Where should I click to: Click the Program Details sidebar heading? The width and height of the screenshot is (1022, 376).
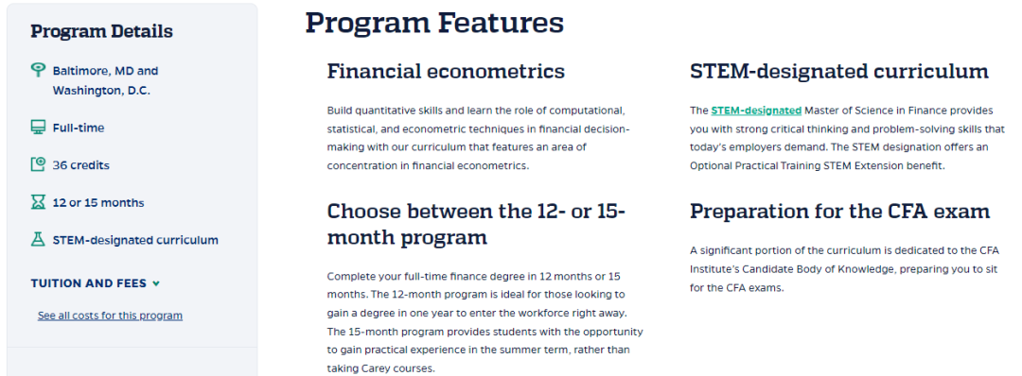tap(101, 31)
